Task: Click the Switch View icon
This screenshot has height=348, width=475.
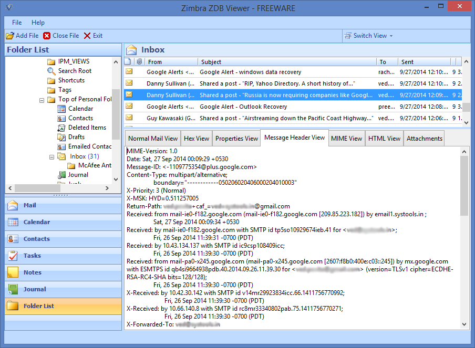Action: (x=348, y=36)
